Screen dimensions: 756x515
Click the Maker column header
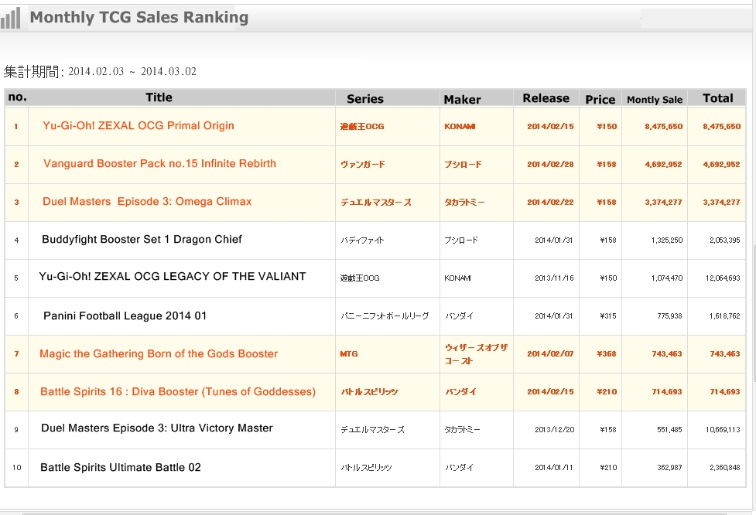click(x=463, y=100)
